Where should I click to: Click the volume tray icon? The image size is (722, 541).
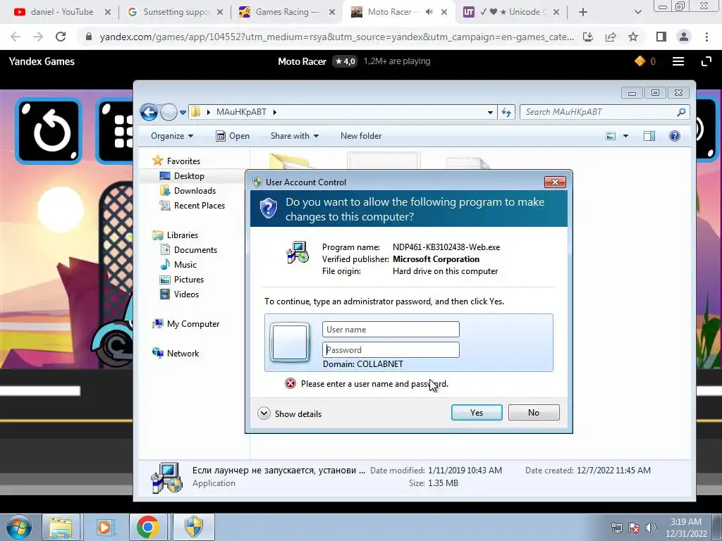point(651,527)
